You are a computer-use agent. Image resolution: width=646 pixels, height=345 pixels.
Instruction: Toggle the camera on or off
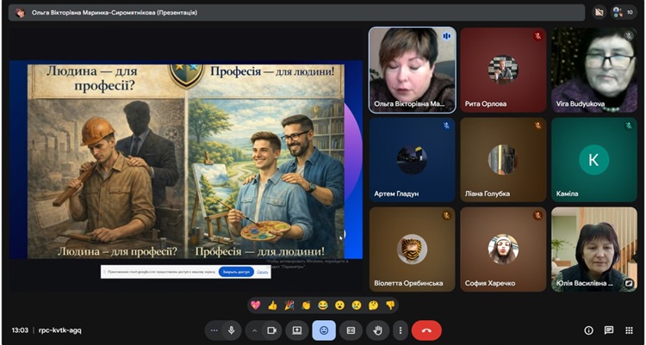(272, 330)
